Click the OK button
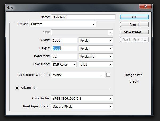Viewport: 160px width, 121px height. [134, 17]
